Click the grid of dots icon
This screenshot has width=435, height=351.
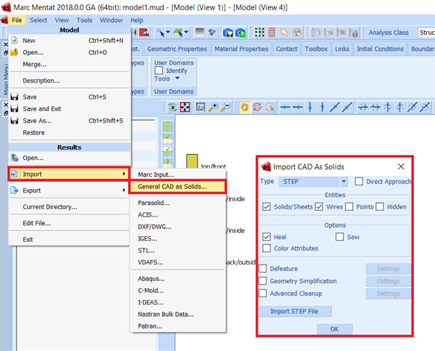(x=260, y=33)
